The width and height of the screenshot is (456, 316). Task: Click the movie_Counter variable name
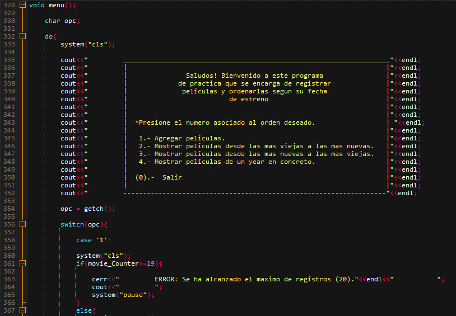pos(113,264)
